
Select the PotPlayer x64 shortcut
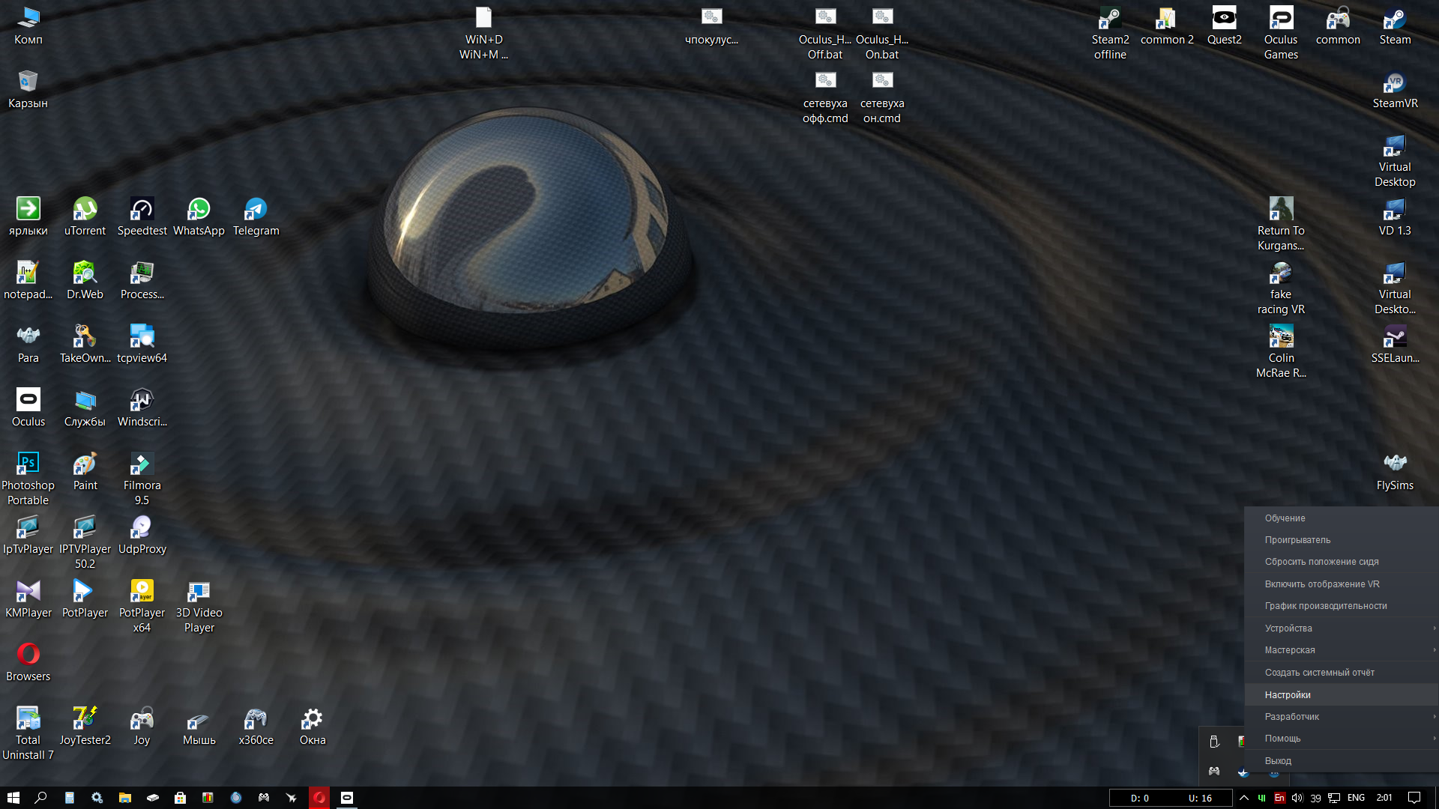pyautogui.click(x=142, y=605)
